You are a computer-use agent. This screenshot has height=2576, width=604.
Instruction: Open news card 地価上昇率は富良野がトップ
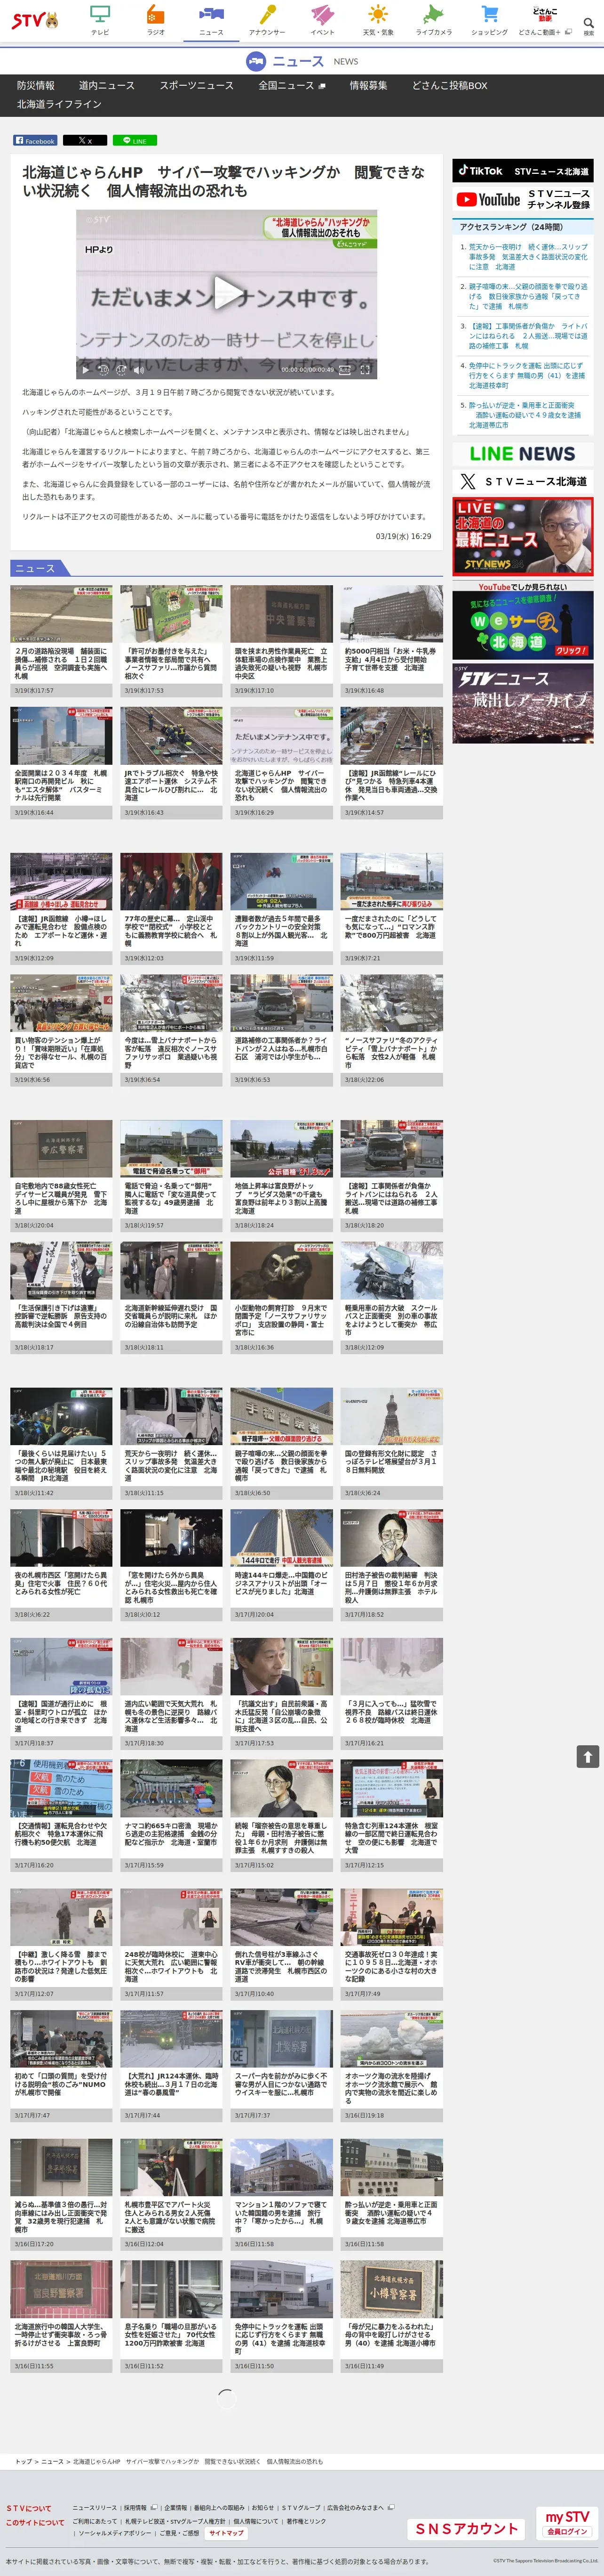[x=281, y=1175]
